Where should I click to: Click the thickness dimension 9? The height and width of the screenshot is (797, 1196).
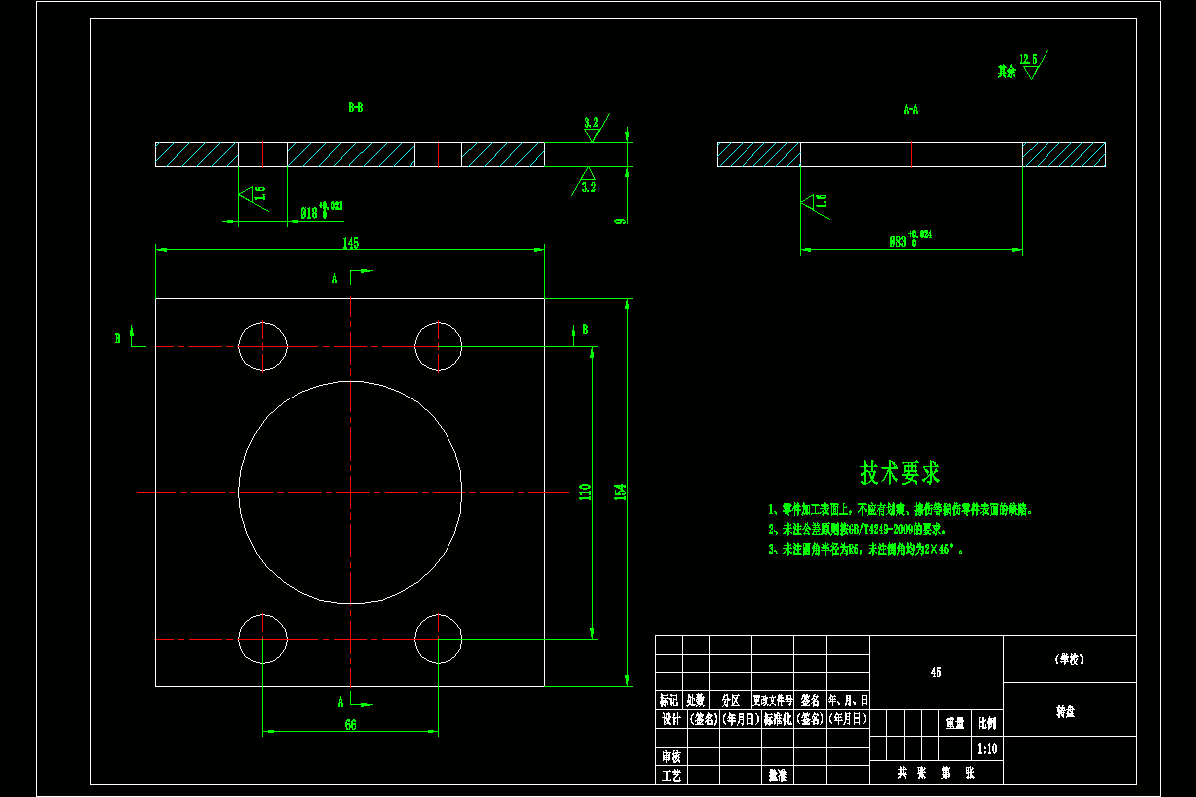pyautogui.click(x=620, y=221)
